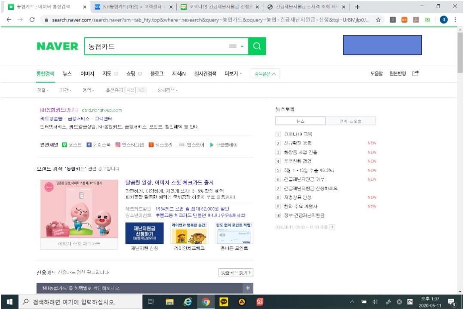Open File Explorer from taskbar
The height and width of the screenshot is (310, 464).
coord(169,302)
